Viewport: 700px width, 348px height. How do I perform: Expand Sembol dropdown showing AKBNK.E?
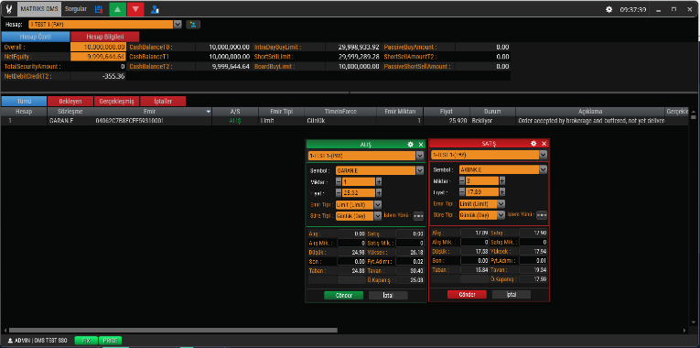click(543, 169)
